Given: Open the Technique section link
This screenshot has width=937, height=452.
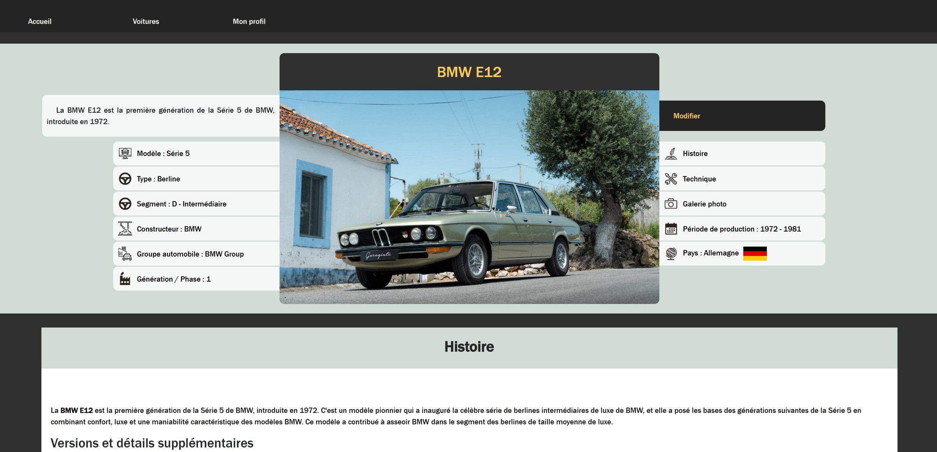Looking at the screenshot, I should [699, 179].
